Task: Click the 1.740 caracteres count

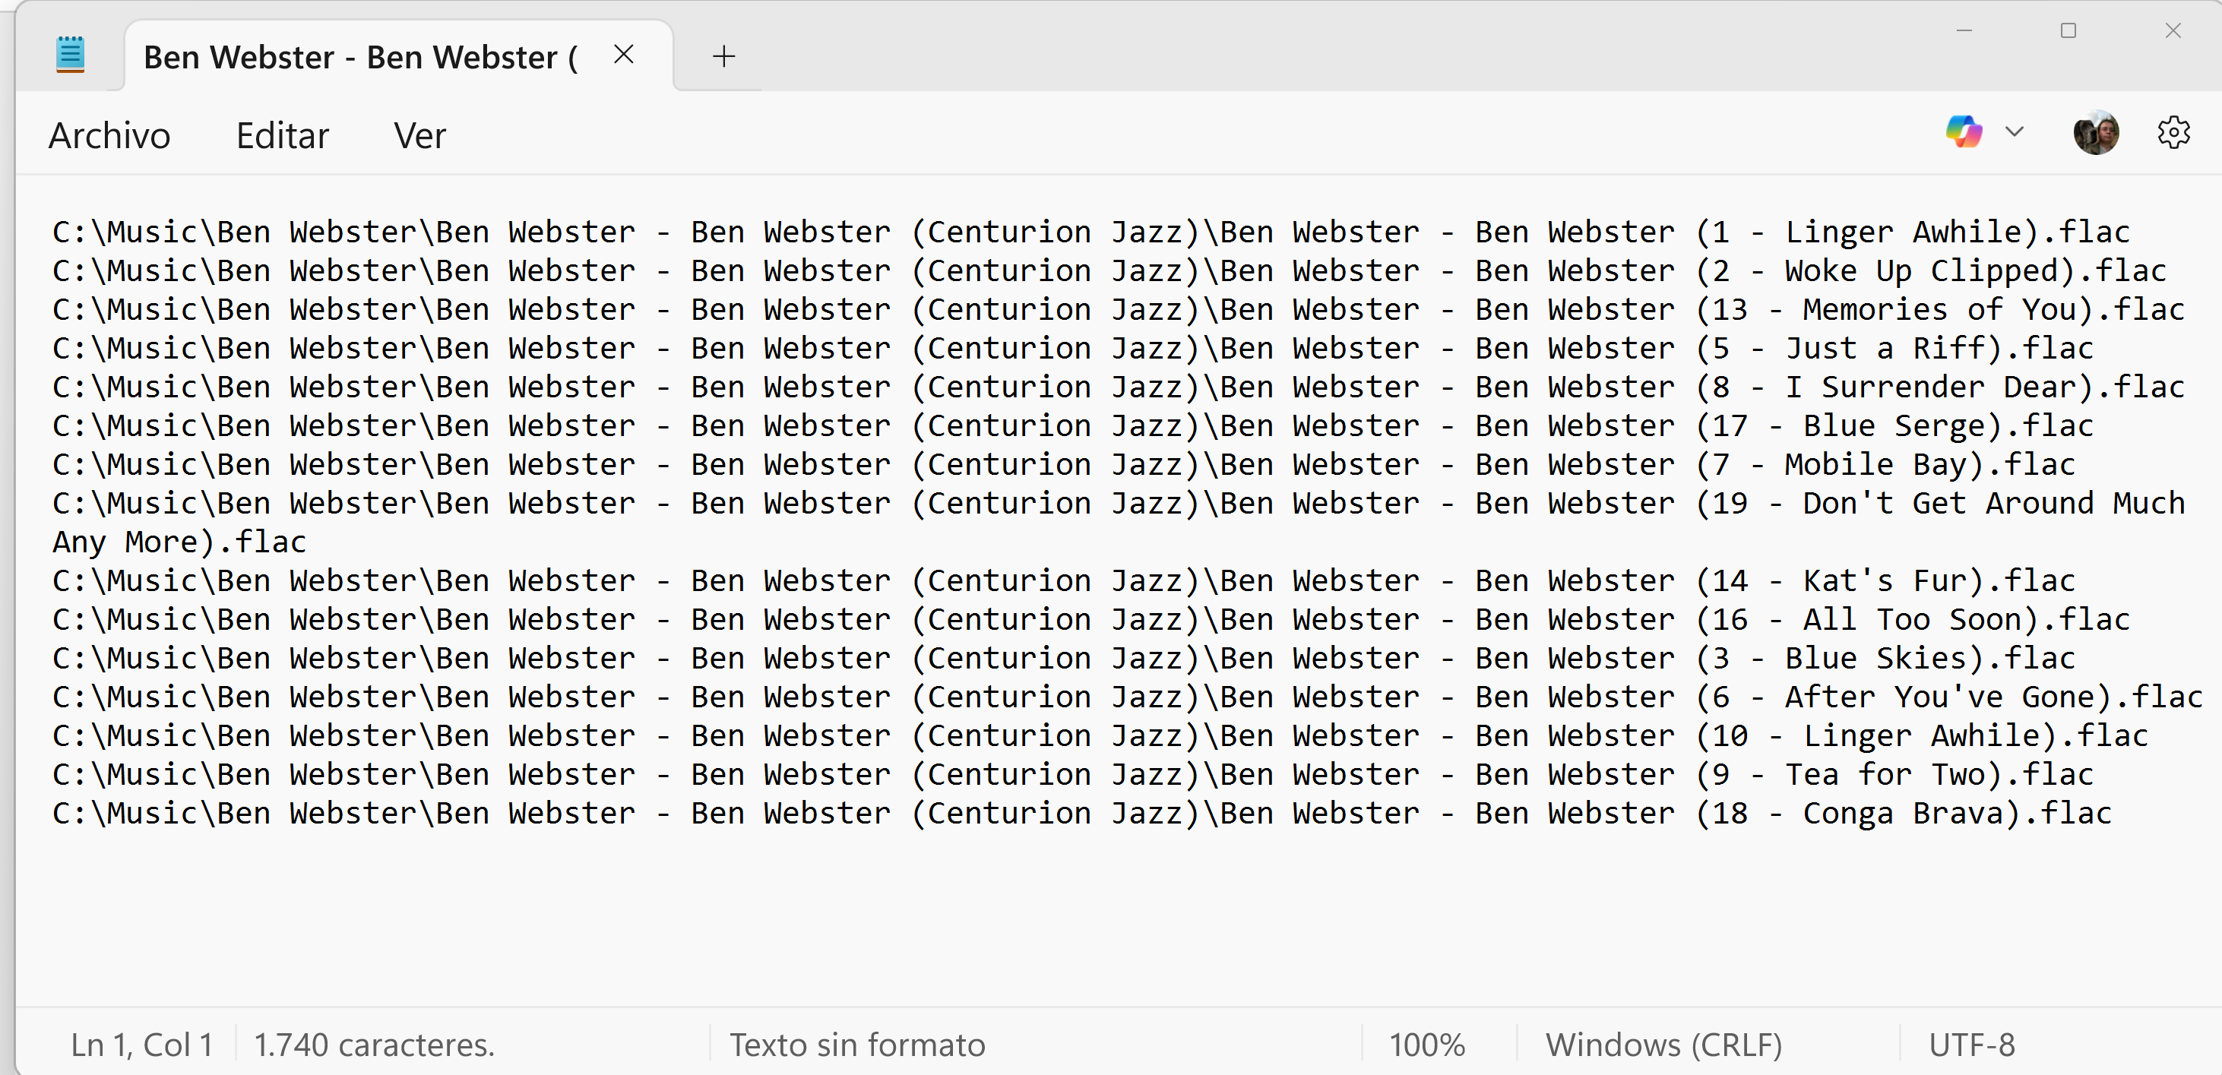Action: pyautogui.click(x=375, y=1045)
